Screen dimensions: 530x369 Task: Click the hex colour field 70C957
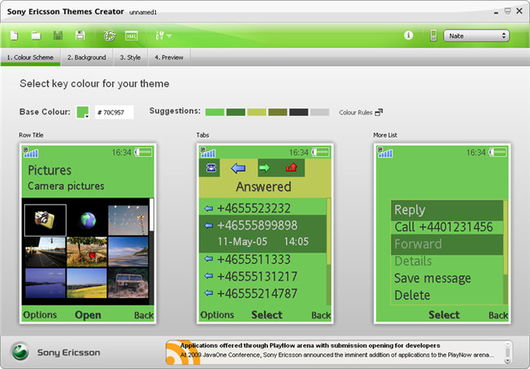click(115, 112)
